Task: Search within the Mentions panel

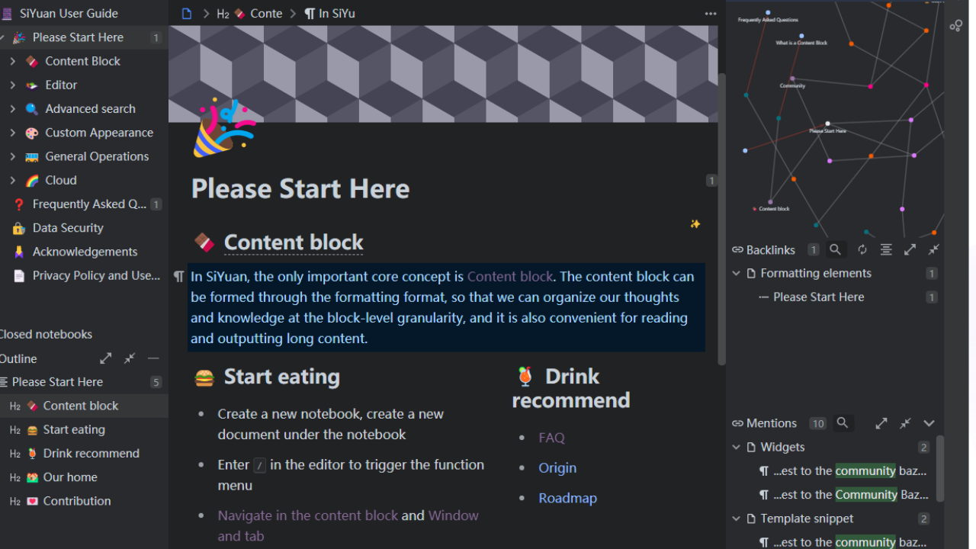Action: 843,423
